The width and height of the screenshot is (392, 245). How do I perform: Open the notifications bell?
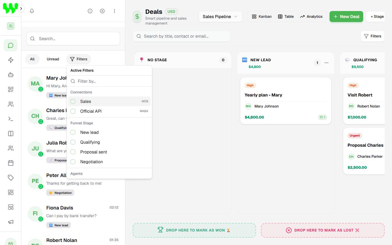pos(32,11)
